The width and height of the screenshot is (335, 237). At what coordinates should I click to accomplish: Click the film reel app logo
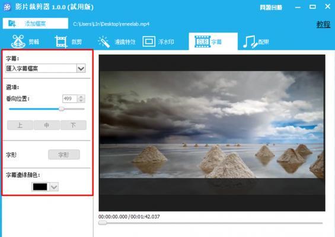(7, 7)
